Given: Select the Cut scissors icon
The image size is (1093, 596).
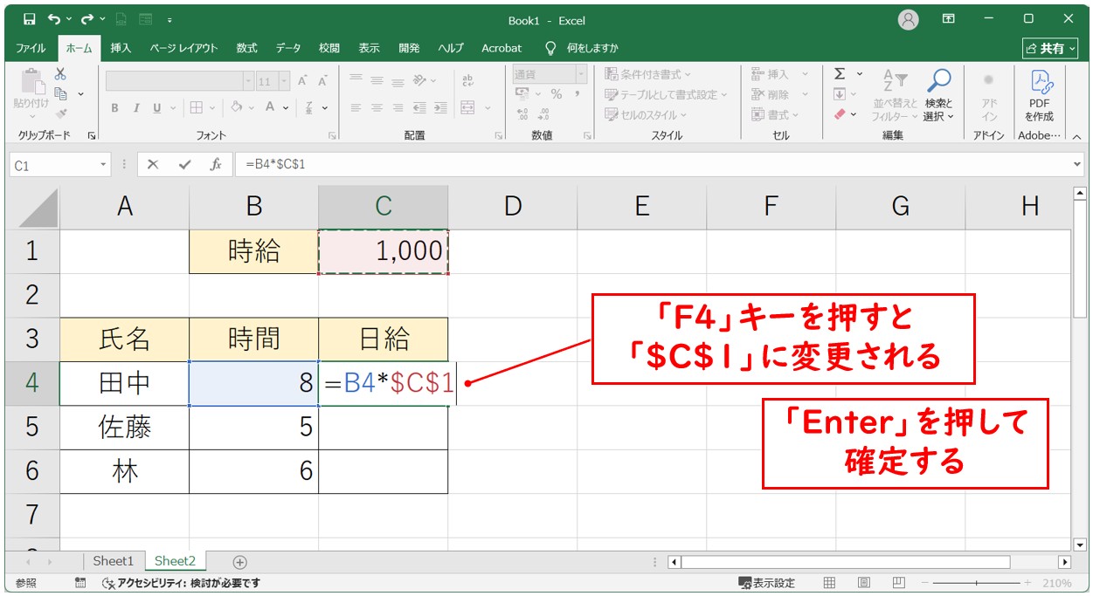Looking at the screenshot, I should tap(60, 74).
